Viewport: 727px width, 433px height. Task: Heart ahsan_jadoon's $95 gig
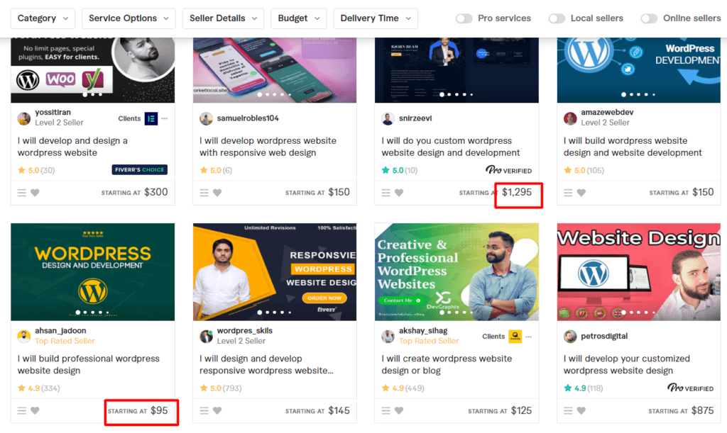click(35, 410)
